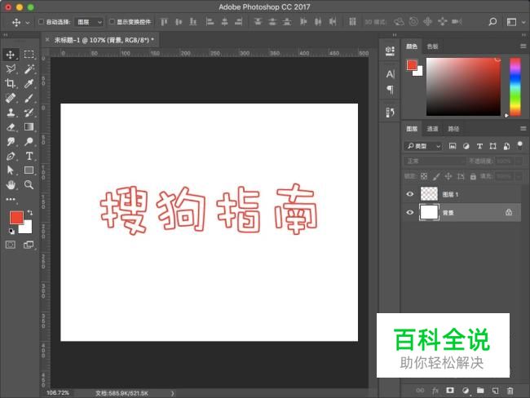Add a layer style fx
The width and height of the screenshot is (530, 398).
coord(435,391)
